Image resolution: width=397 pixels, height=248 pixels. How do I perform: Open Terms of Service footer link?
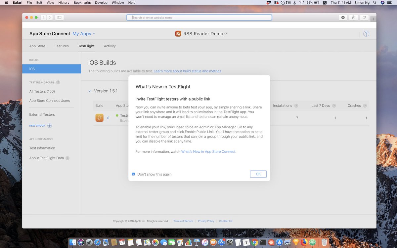[x=183, y=221]
